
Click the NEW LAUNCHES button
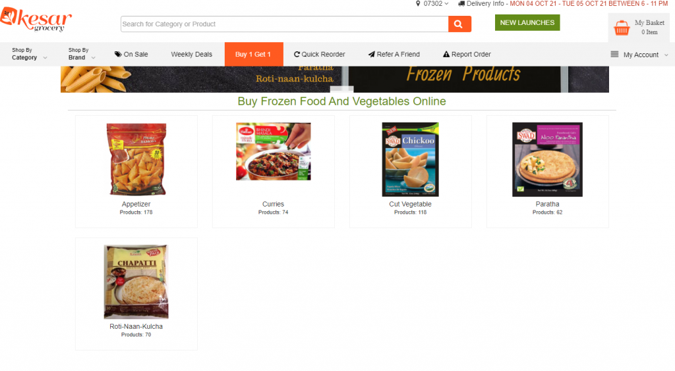[x=527, y=23]
